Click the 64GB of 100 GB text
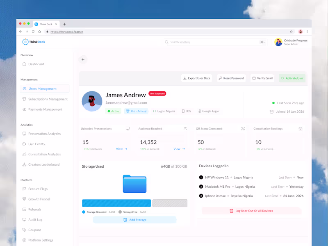Viewport: 328px width, 246px height. (174, 166)
